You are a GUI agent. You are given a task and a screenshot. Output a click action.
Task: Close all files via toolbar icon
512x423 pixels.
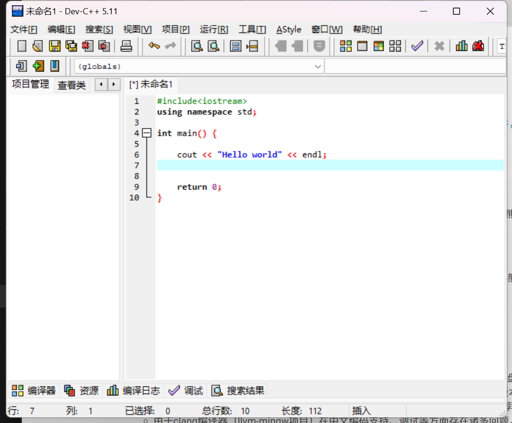pyautogui.click(x=104, y=46)
